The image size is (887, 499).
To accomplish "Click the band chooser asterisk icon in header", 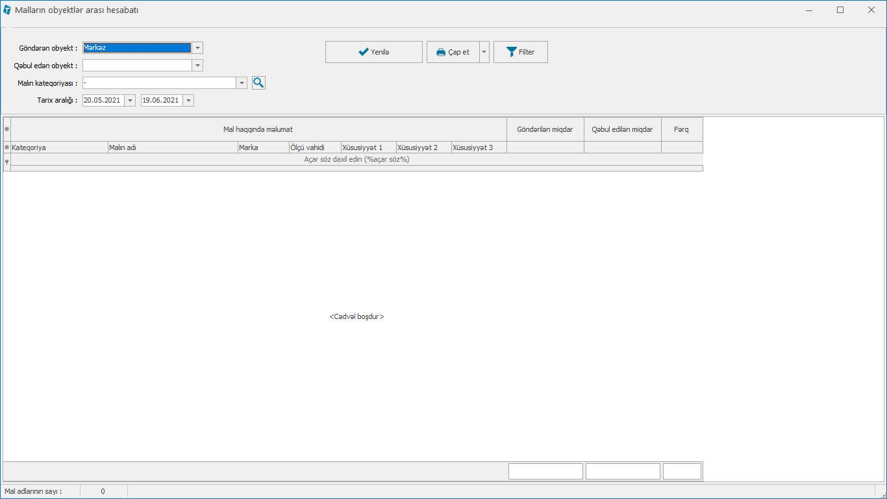I will pos(7,129).
